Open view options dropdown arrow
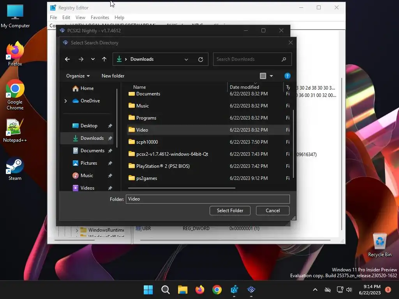This screenshot has height=299, width=399. click(271, 76)
